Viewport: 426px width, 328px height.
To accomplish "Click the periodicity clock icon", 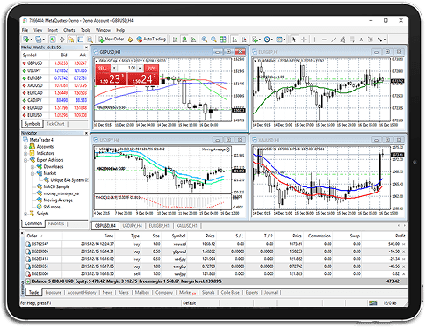I will pos(268,40).
